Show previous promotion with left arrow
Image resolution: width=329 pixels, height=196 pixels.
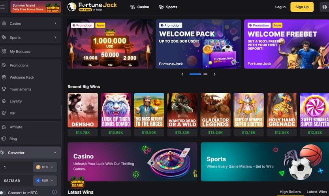coord(182,74)
